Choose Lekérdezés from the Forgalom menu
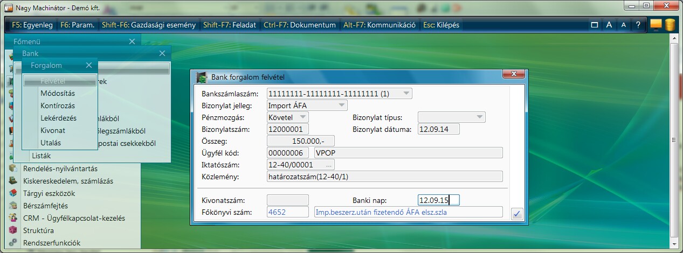This screenshot has height=253, width=683. point(58,118)
